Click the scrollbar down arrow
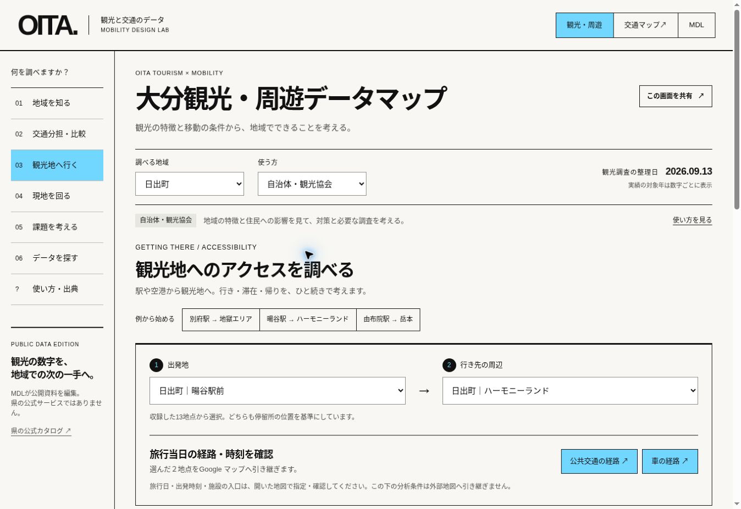 coord(737,504)
